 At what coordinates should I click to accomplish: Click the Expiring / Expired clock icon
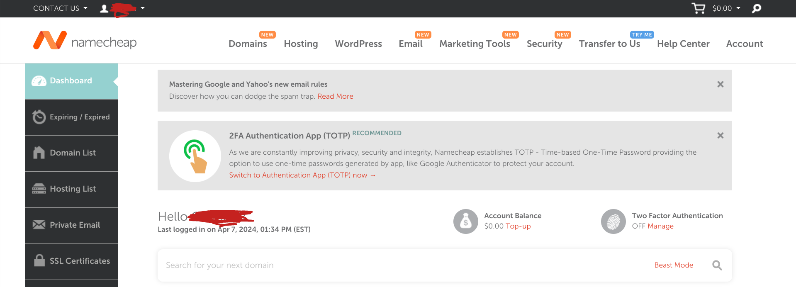click(x=39, y=117)
